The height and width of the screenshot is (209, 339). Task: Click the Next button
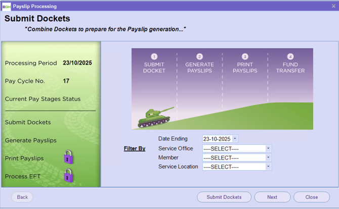click(x=272, y=197)
